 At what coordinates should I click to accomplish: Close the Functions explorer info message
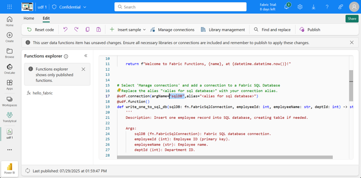pos(83,69)
